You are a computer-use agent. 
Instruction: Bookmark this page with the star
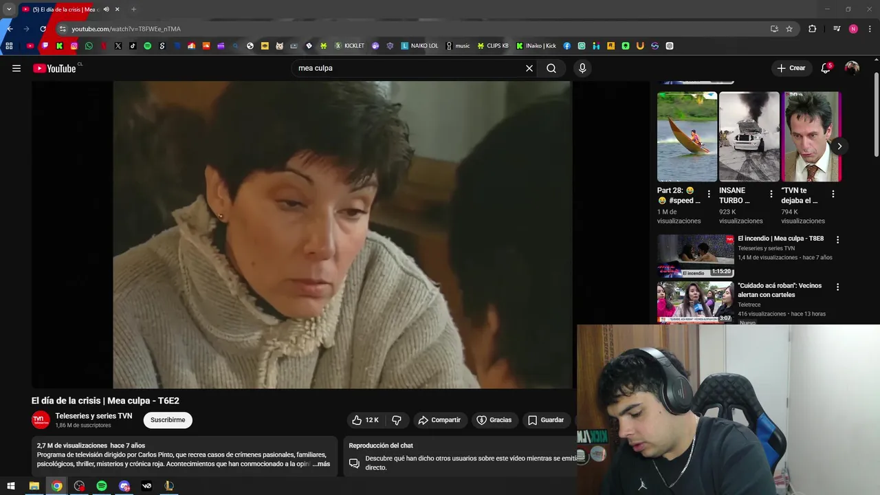[x=789, y=29]
